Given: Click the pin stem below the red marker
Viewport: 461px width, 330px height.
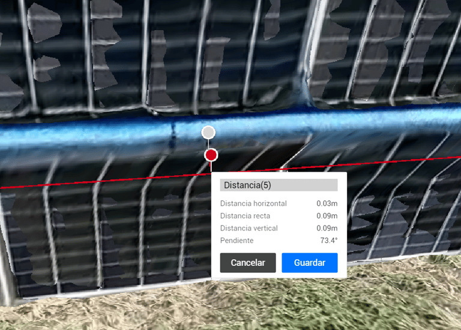Looking at the screenshot, I should pos(211,167).
